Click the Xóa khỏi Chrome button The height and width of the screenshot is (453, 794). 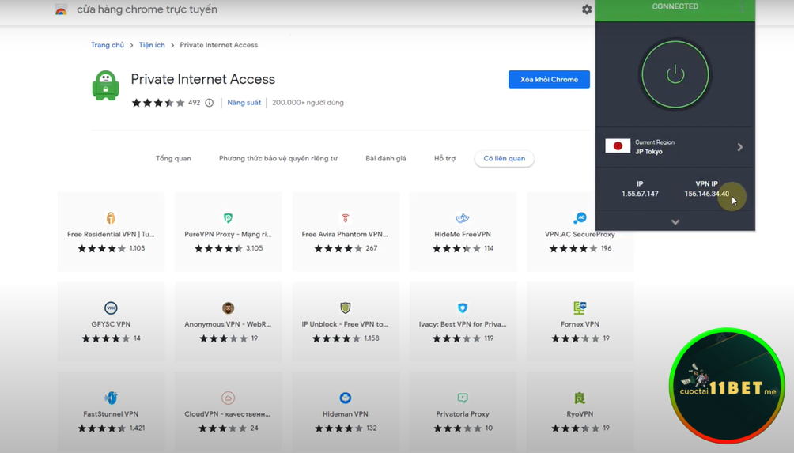(549, 80)
